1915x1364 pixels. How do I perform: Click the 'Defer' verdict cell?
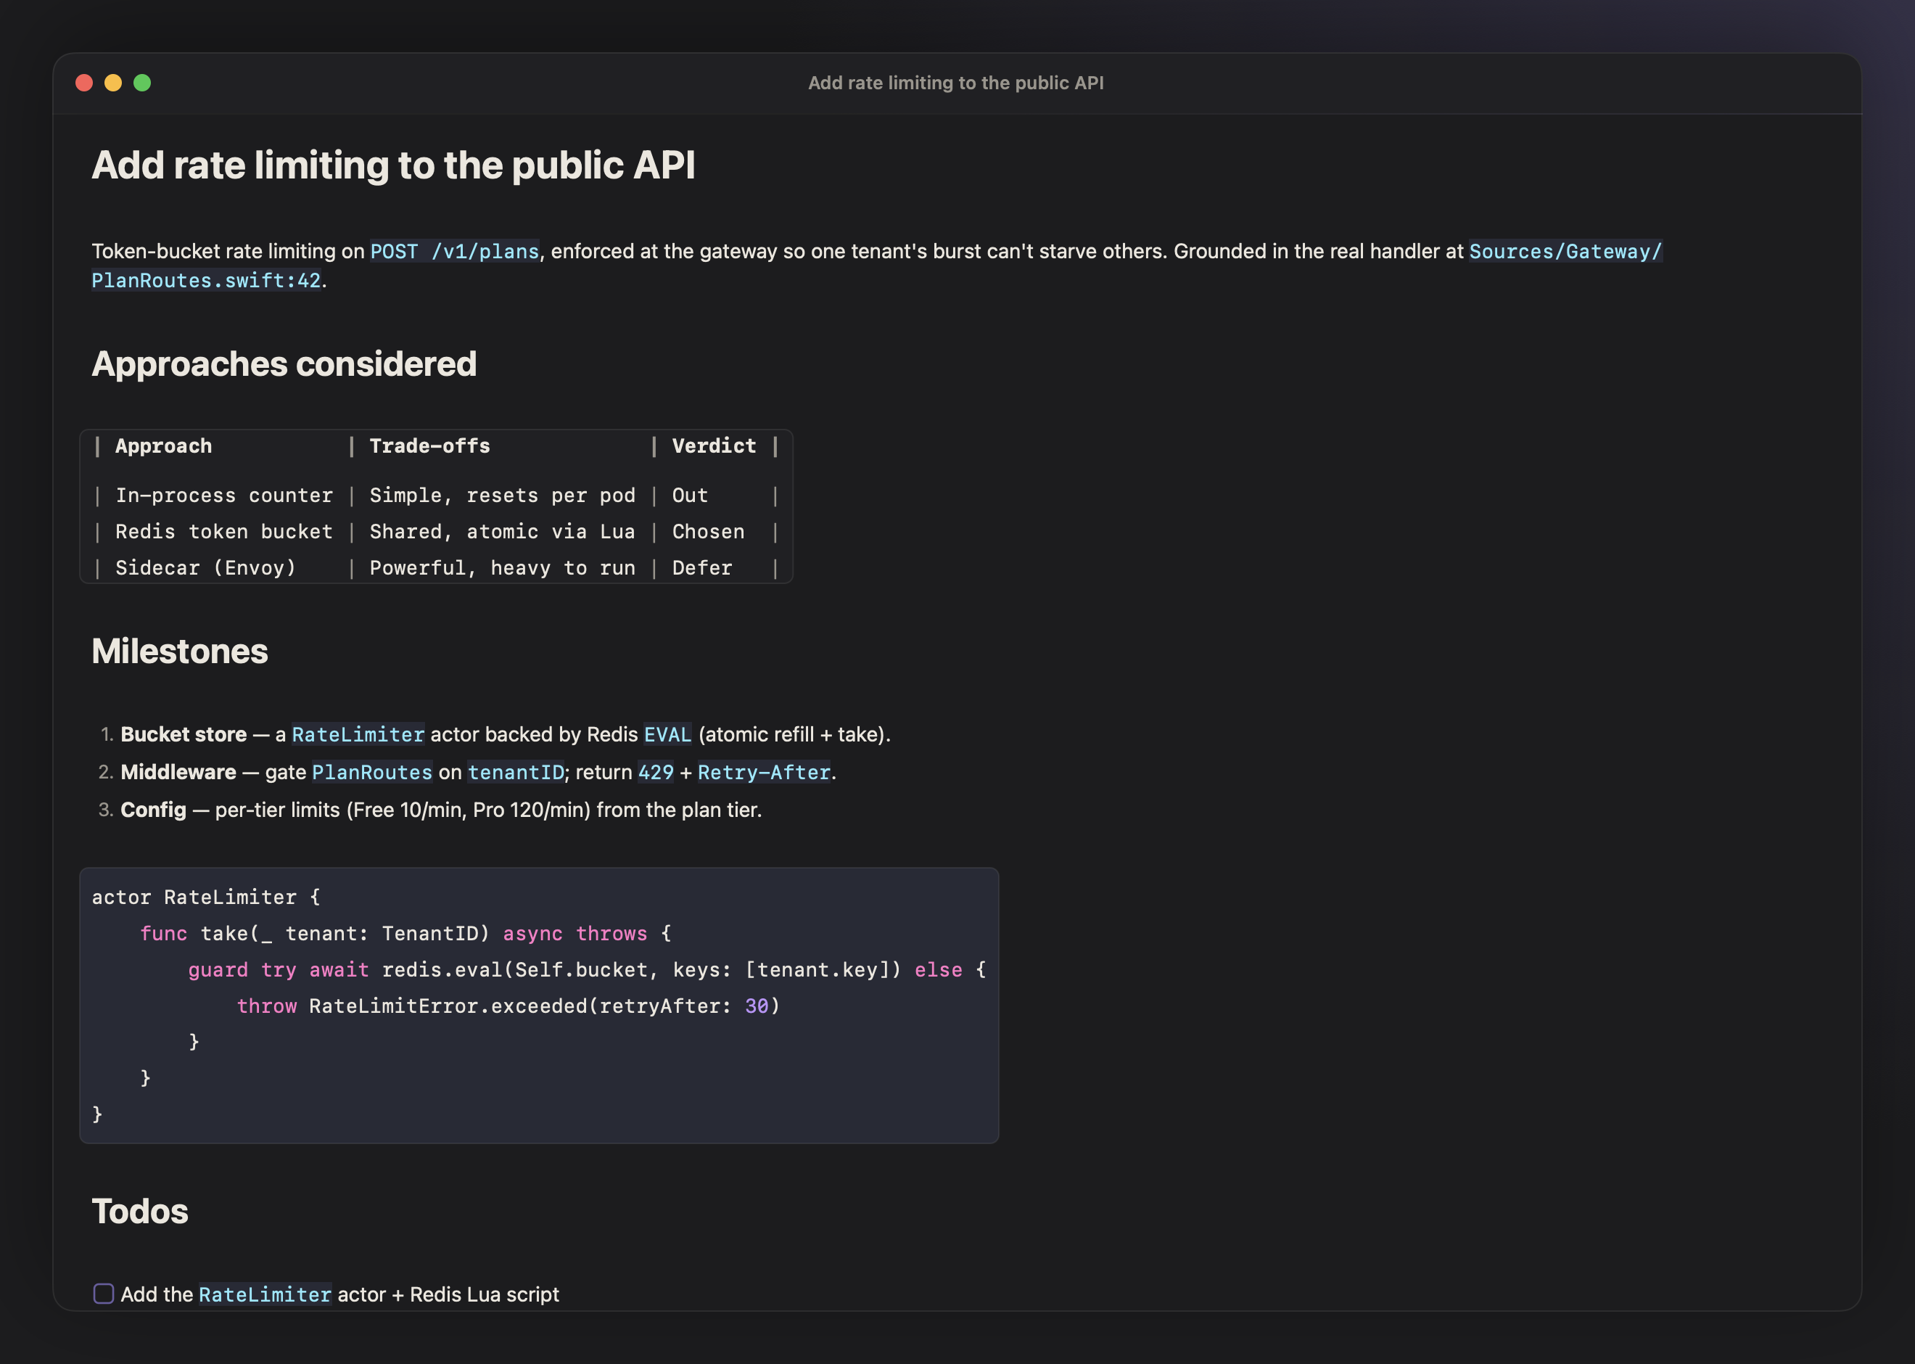703,568
